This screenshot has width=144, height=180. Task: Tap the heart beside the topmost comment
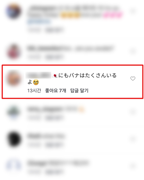(x=133, y=11)
